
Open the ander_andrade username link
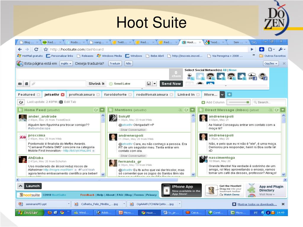click(42, 116)
